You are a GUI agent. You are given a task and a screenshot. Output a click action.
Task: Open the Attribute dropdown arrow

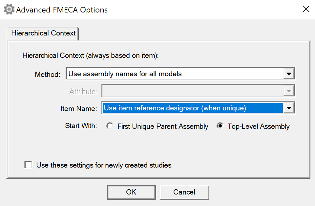[x=289, y=91]
